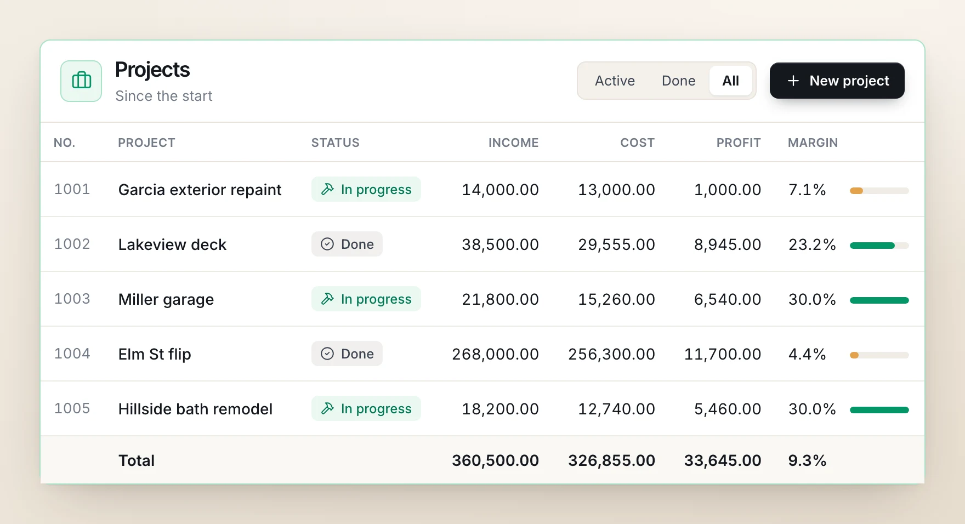Image resolution: width=965 pixels, height=524 pixels.
Task: Open the Elm St flip project
Action: [x=155, y=354]
